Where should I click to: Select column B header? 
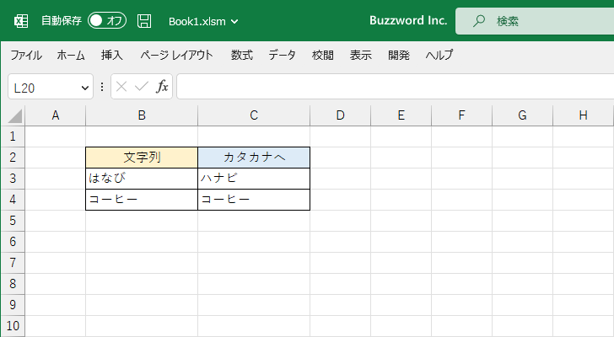pyautogui.click(x=142, y=115)
